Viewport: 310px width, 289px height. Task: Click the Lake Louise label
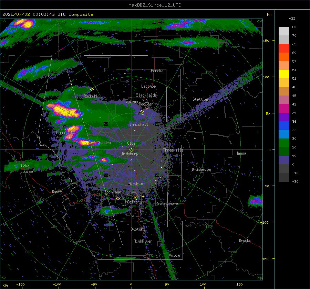coord(27,169)
